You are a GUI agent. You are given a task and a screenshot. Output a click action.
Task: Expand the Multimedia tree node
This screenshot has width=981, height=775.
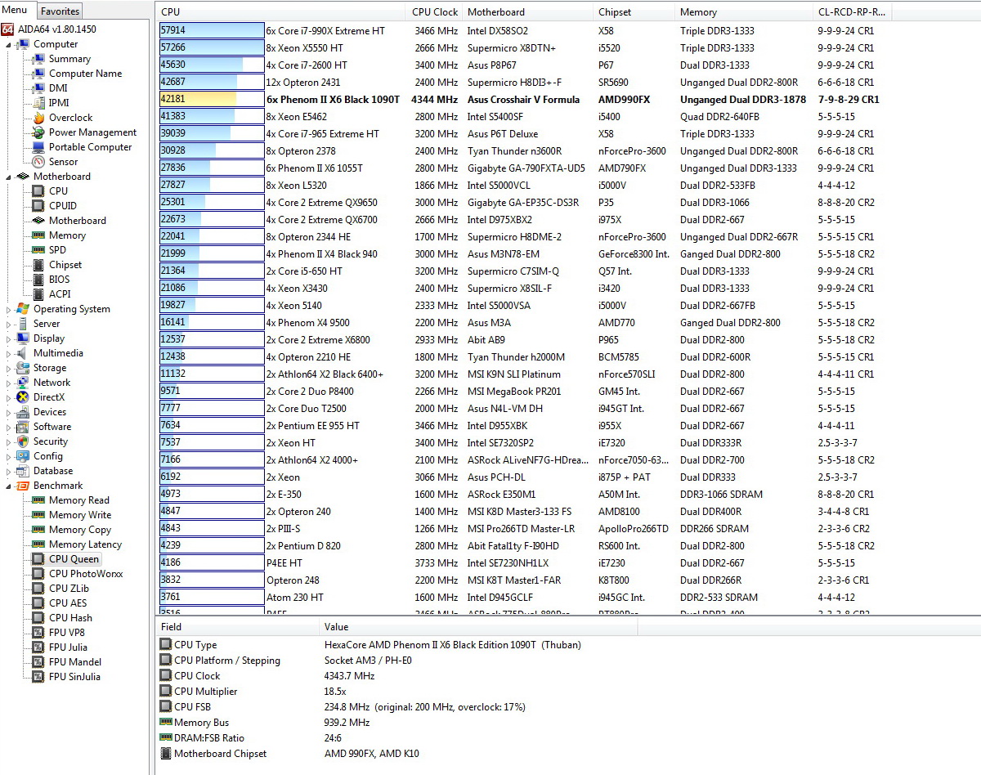point(9,353)
